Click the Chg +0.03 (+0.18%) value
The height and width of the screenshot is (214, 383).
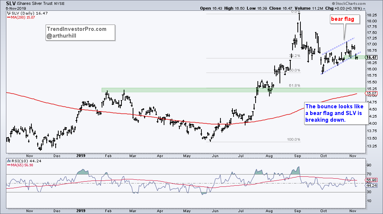pos(343,8)
